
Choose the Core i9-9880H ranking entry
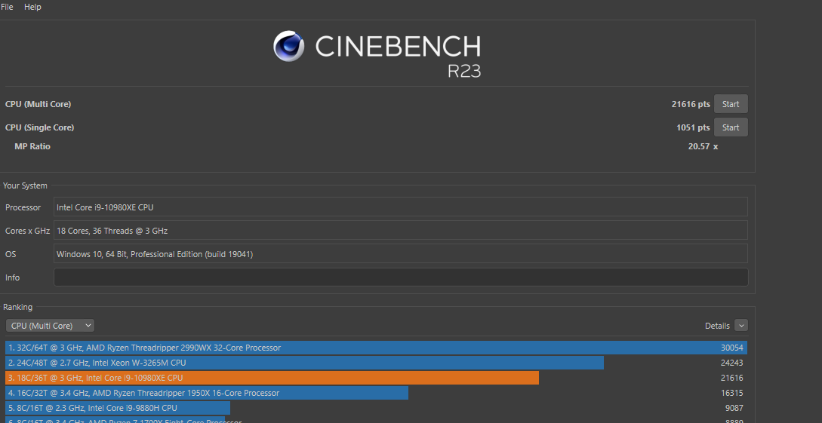118,408
